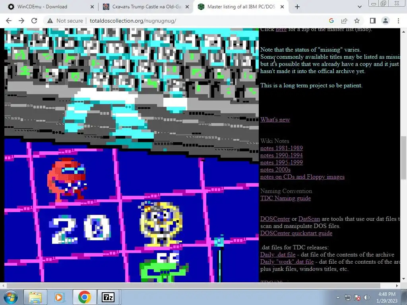The image size is (407, 305).
Task: Open the Windows Start menu
Action: coord(10,297)
